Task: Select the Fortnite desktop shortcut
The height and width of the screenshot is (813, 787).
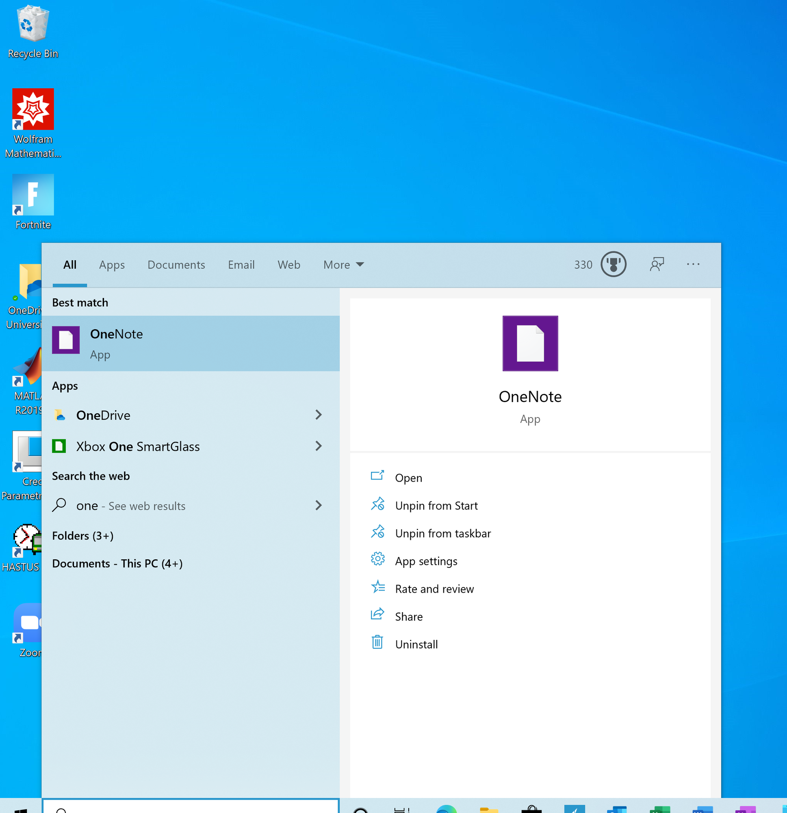Action: point(33,202)
